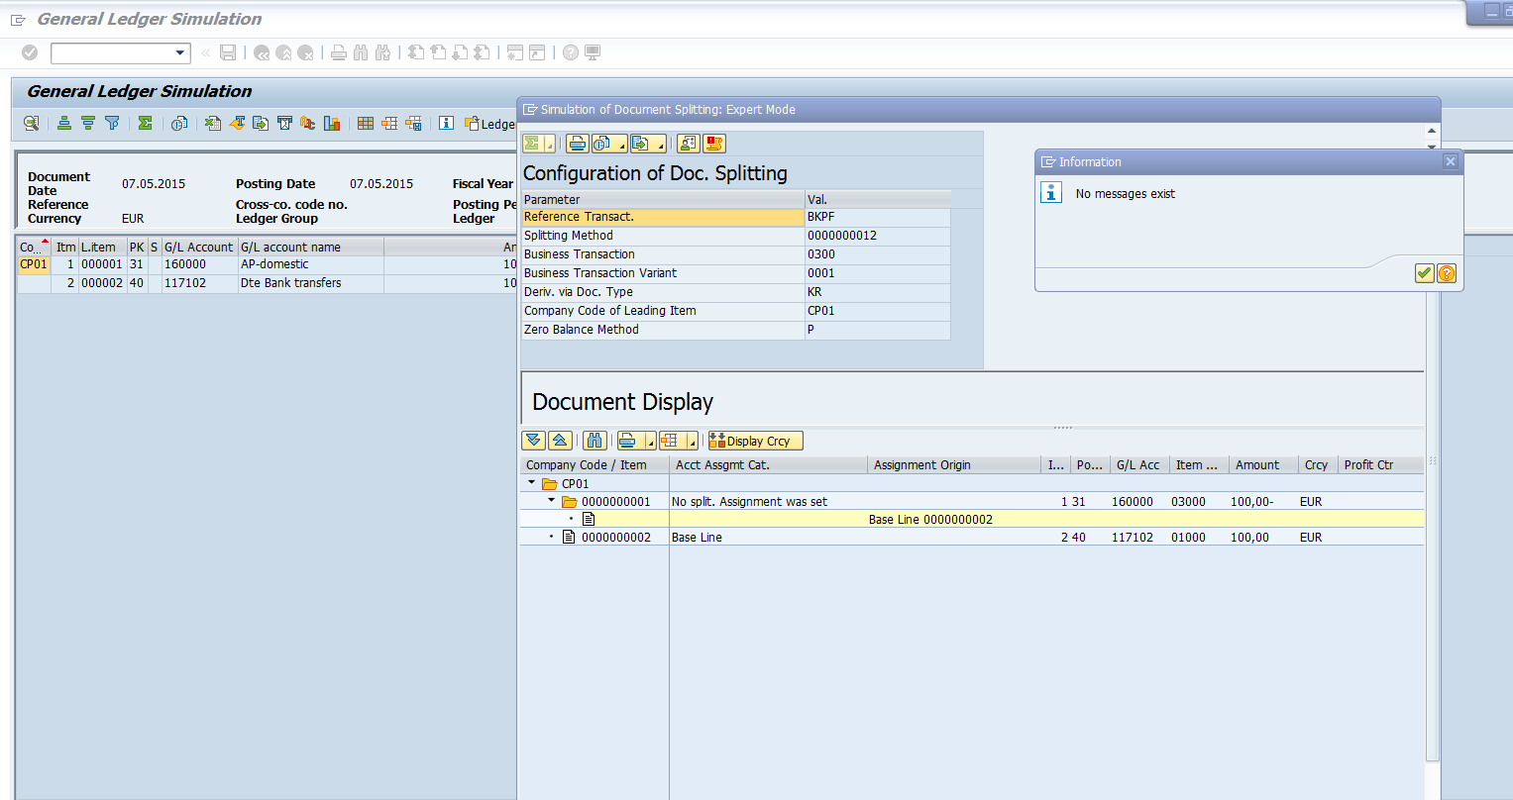Viewport: 1513px width, 800px height.
Task: Click the user settings icon in splitting configuration toolbar
Action: point(689,144)
